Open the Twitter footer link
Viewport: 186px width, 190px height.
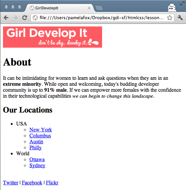pos(11,183)
